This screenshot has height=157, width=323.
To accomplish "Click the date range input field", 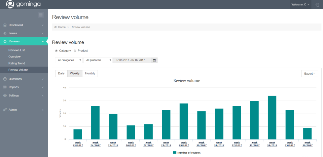I will pos(132,60).
